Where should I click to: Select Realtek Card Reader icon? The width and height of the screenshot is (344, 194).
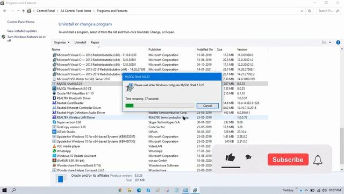(54, 103)
